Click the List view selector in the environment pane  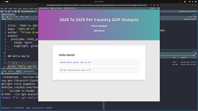point(190,17)
